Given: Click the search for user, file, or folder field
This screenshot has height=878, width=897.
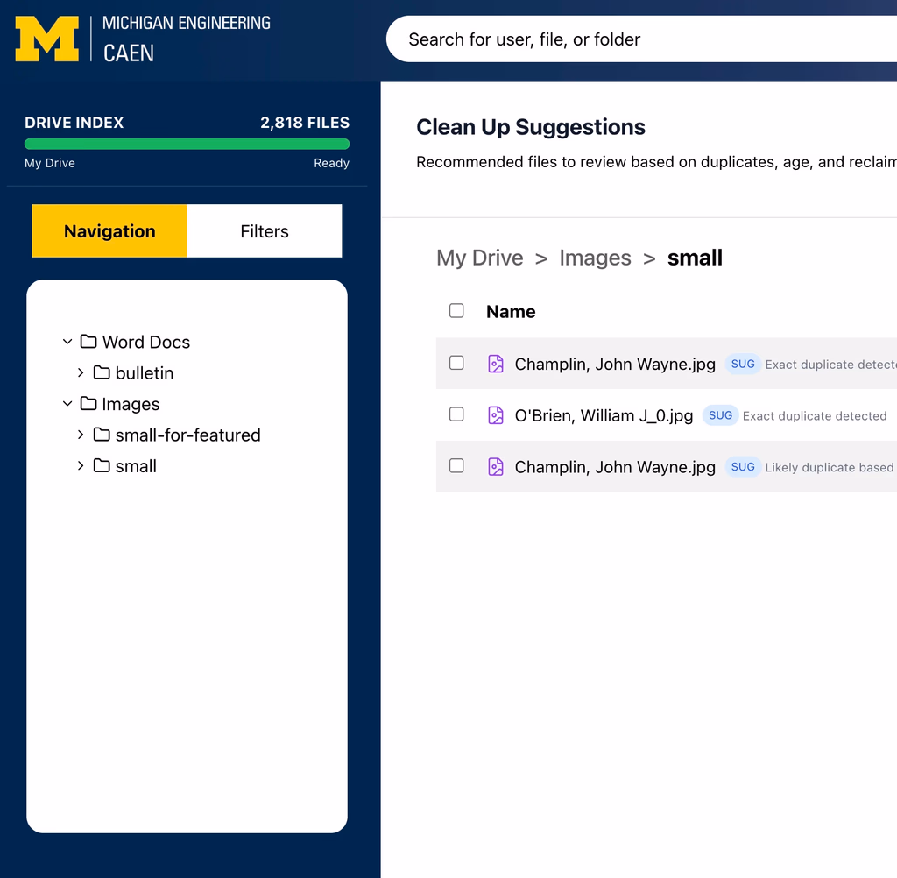Looking at the screenshot, I should click(x=640, y=39).
